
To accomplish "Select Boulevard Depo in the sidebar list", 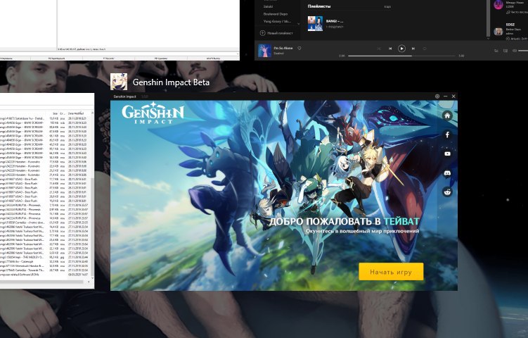I will coord(276,14).
